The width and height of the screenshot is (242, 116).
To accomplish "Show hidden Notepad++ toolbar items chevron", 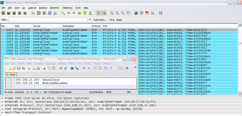I will (135, 67).
